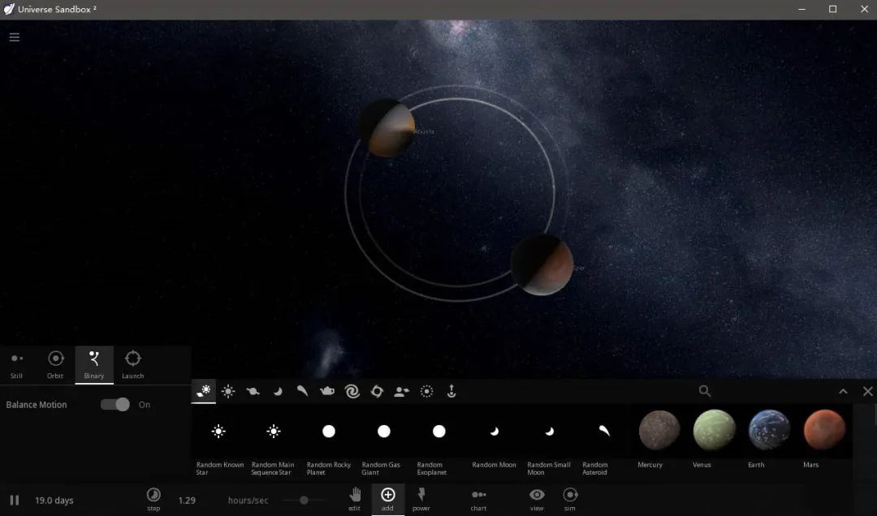Open the power tool

[x=421, y=498]
